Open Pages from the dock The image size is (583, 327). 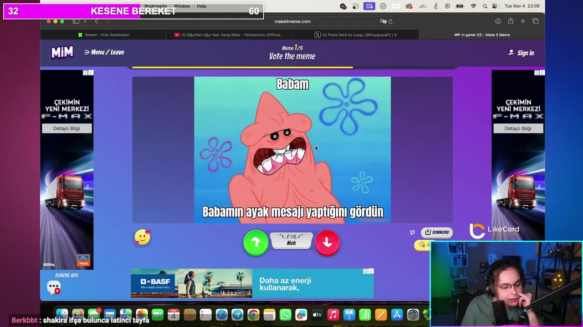tap(381, 314)
